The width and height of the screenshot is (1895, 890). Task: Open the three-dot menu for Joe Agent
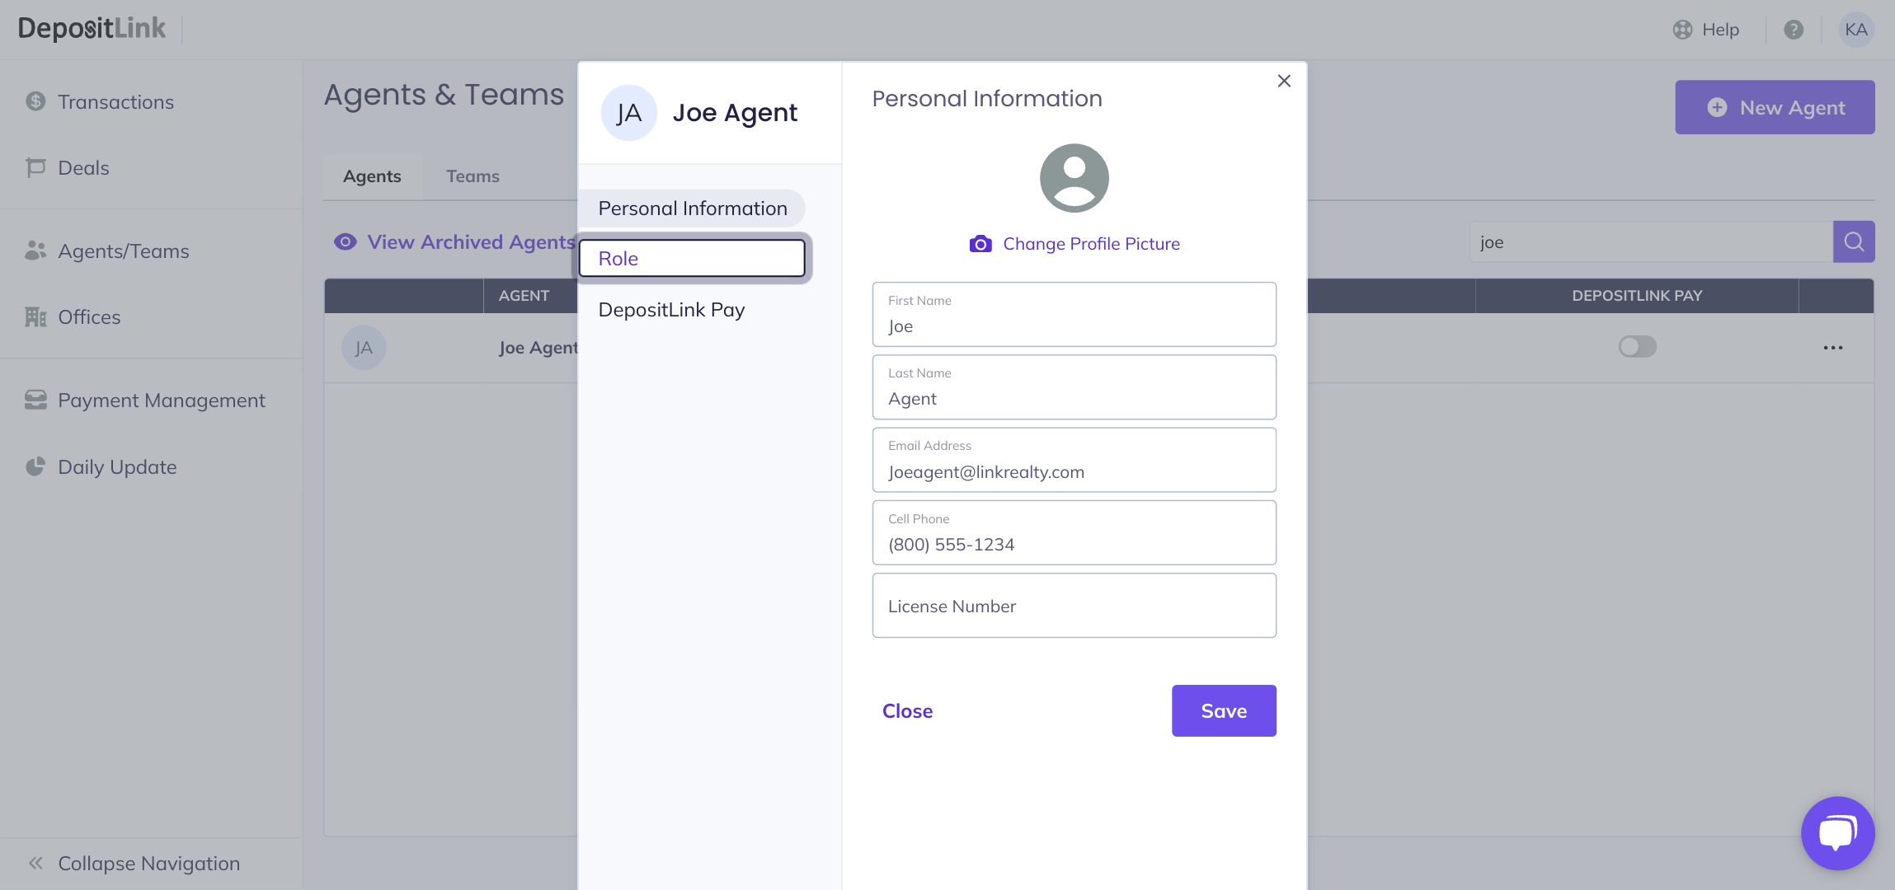pos(1832,348)
